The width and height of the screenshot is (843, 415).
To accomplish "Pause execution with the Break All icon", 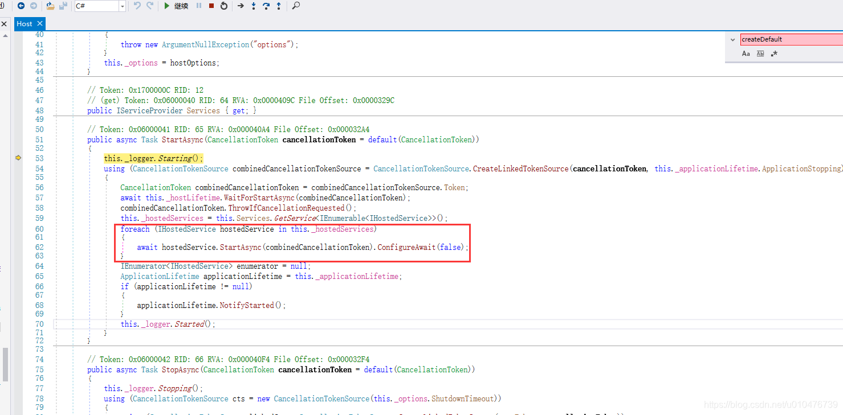I will pyautogui.click(x=199, y=6).
